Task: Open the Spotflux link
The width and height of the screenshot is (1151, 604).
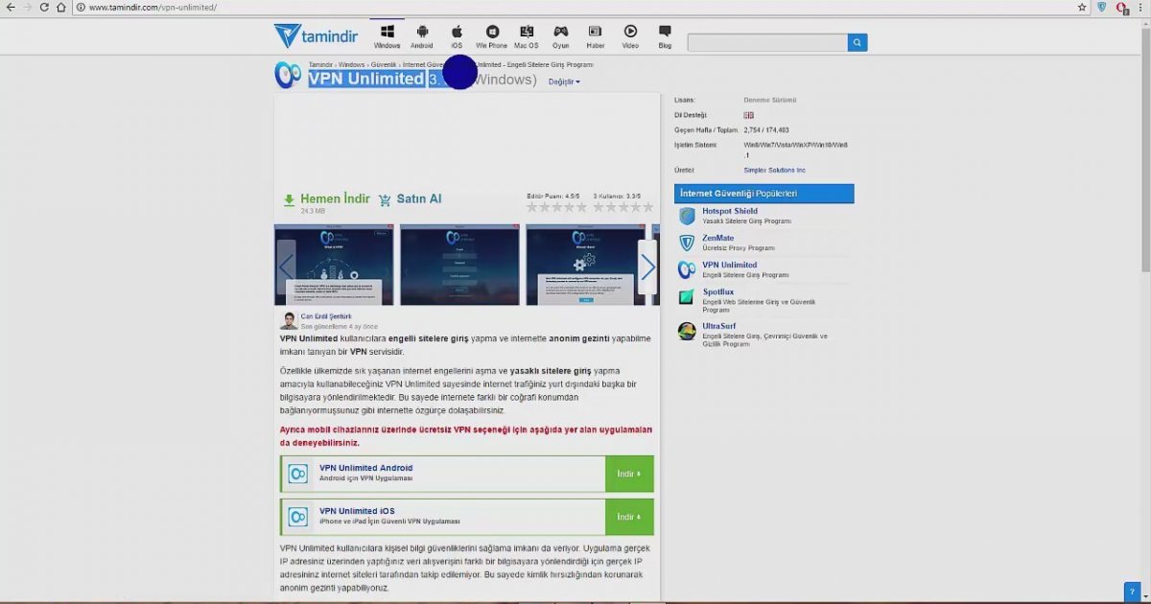Action: pos(718,291)
